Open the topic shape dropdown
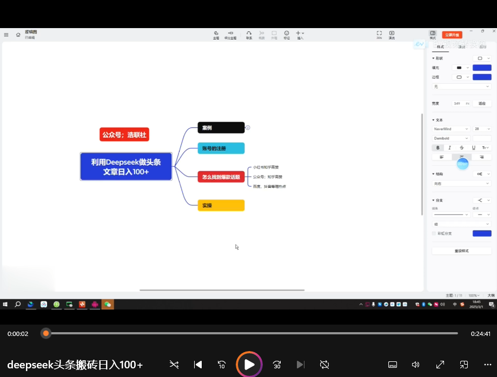Image resolution: width=497 pixels, height=377 pixels. point(482,58)
